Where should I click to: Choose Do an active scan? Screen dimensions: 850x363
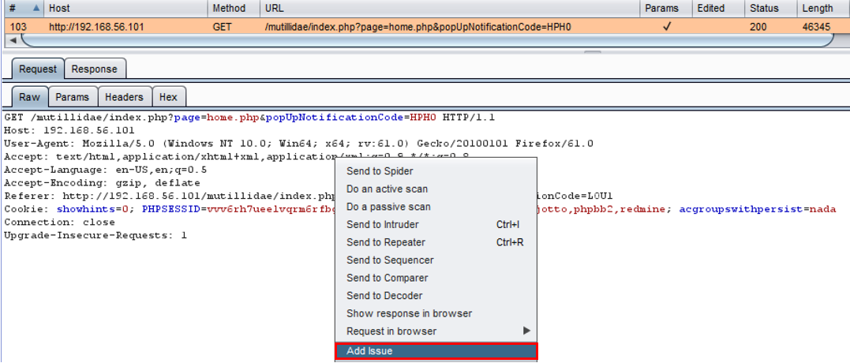[x=436, y=189]
